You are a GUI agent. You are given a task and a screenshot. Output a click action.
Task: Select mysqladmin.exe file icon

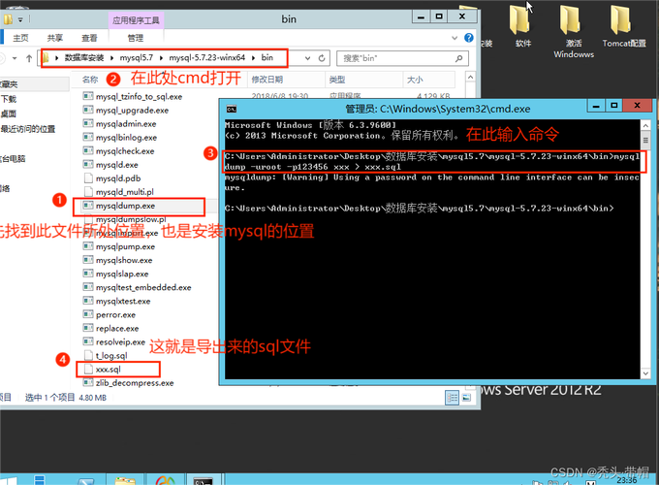pyautogui.click(x=88, y=123)
